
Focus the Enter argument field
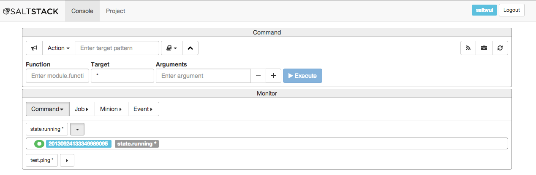203,76
